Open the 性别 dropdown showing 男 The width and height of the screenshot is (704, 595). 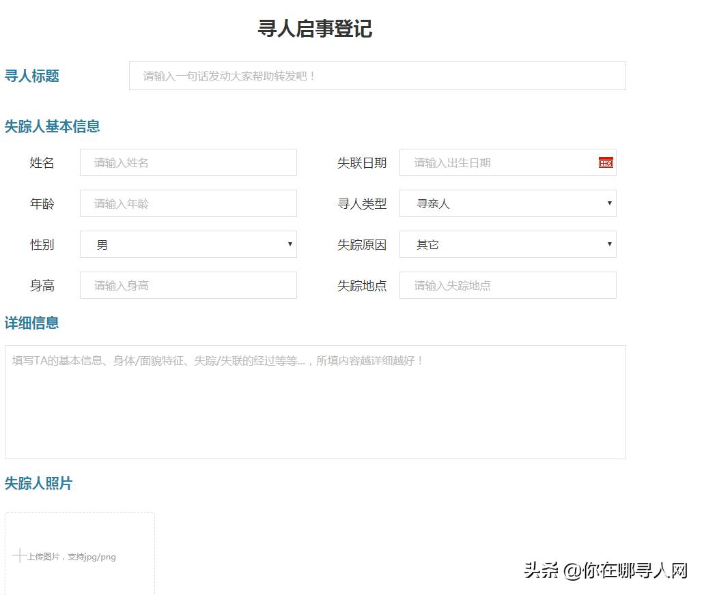[188, 244]
